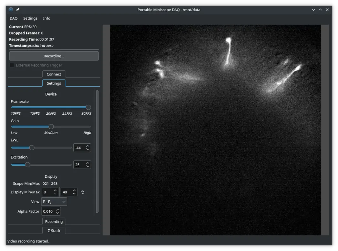The height and width of the screenshot is (251, 338).
Task: Select the Settings tab in side panel
Action: click(54, 83)
